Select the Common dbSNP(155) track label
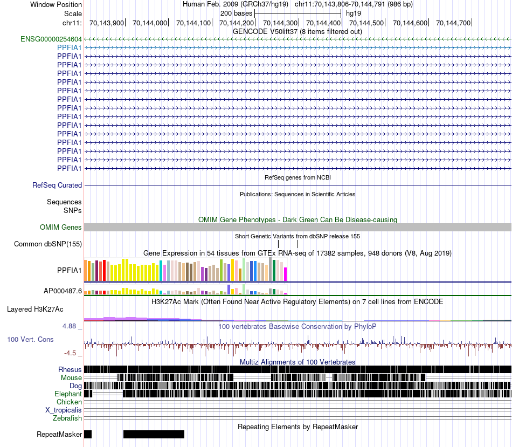The width and height of the screenshot is (512, 447). [x=48, y=244]
